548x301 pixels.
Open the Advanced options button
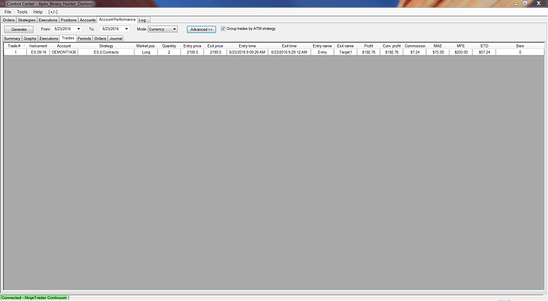201,29
